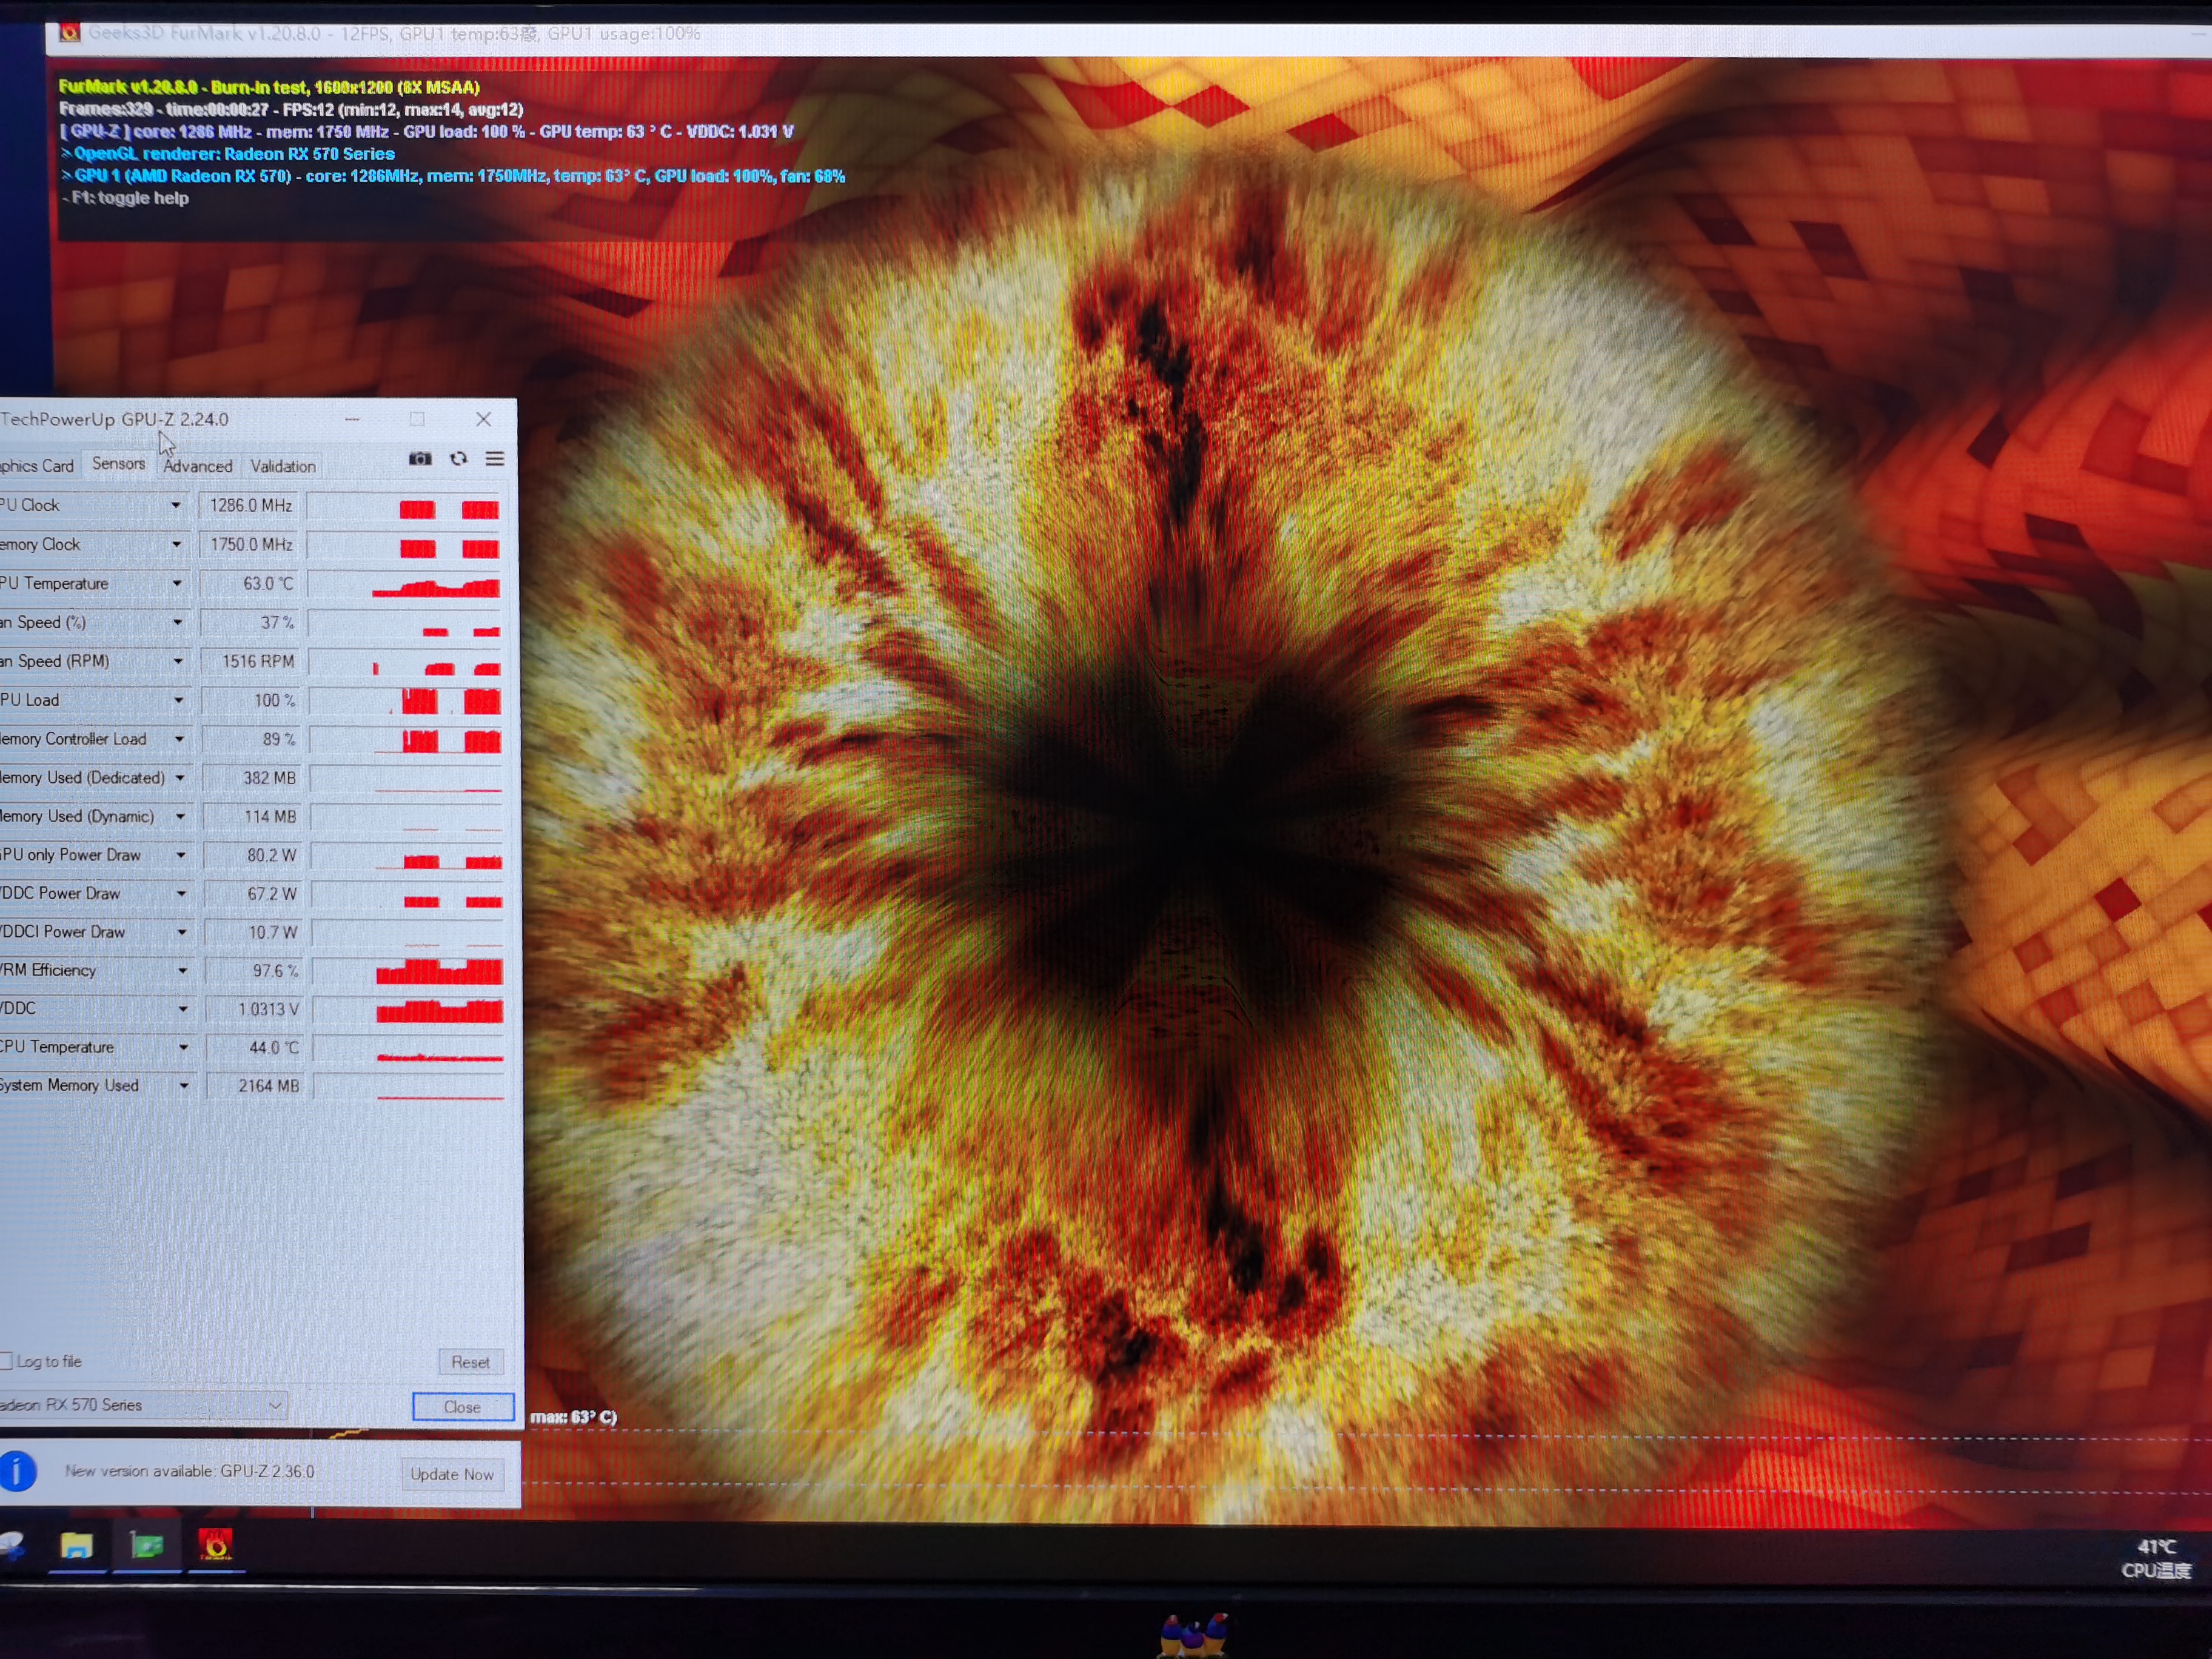Switch to the Advanced tab
Viewport: 2212px width, 1659px height.
tap(198, 466)
